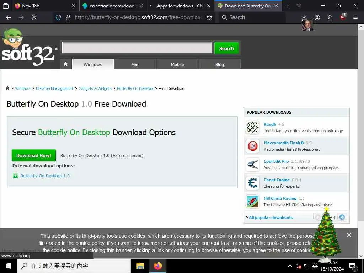Open the Windows Start menu
Viewport: 364px width, 273px height.
coord(9,266)
